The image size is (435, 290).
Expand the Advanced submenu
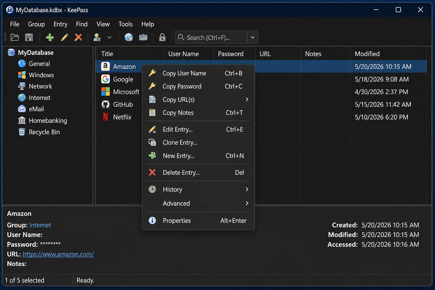click(198, 203)
